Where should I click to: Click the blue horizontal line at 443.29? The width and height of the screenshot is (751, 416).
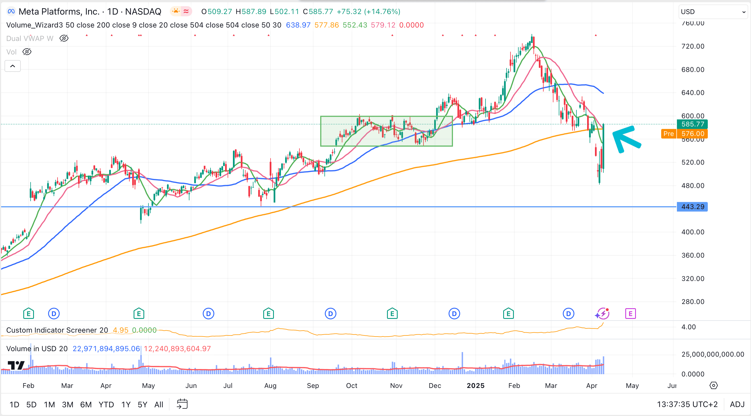coord(338,207)
